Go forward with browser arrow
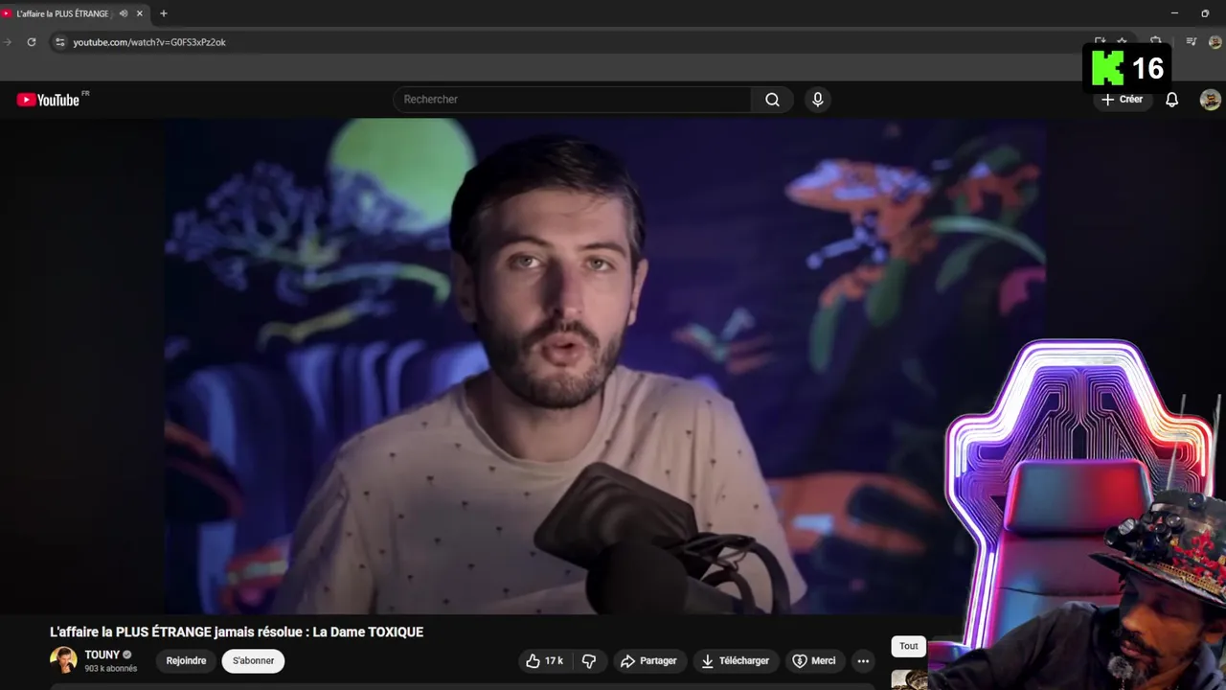Image resolution: width=1226 pixels, height=690 pixels. click(x=8, y=42)
